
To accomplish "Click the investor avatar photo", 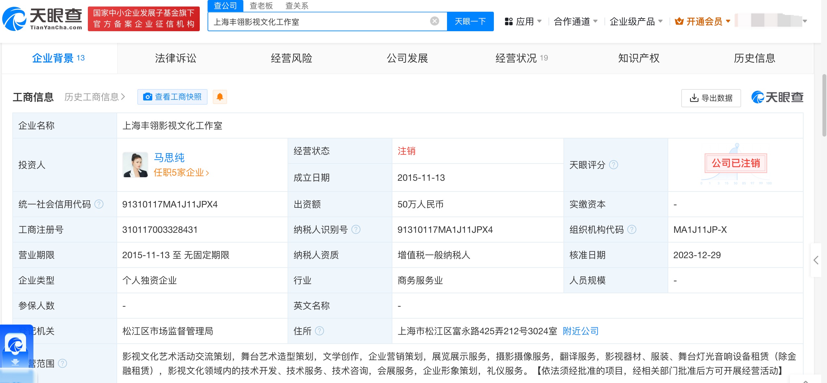I will (135, 165).
